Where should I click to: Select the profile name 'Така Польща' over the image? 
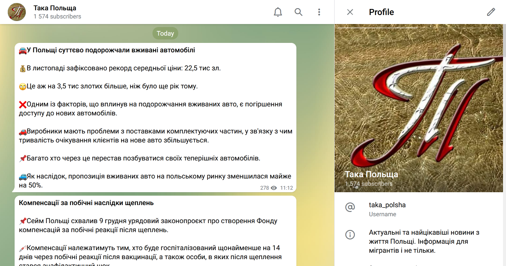[x=372, y=175]
